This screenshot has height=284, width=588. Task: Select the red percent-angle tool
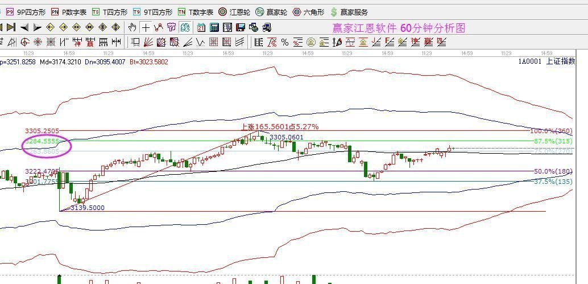pyautogui.click(x=272, y=42)
